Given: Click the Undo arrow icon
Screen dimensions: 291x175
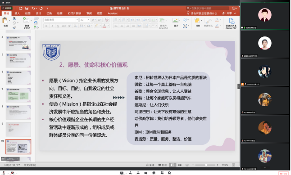Looking at the screenshot, I should [33, 8].
